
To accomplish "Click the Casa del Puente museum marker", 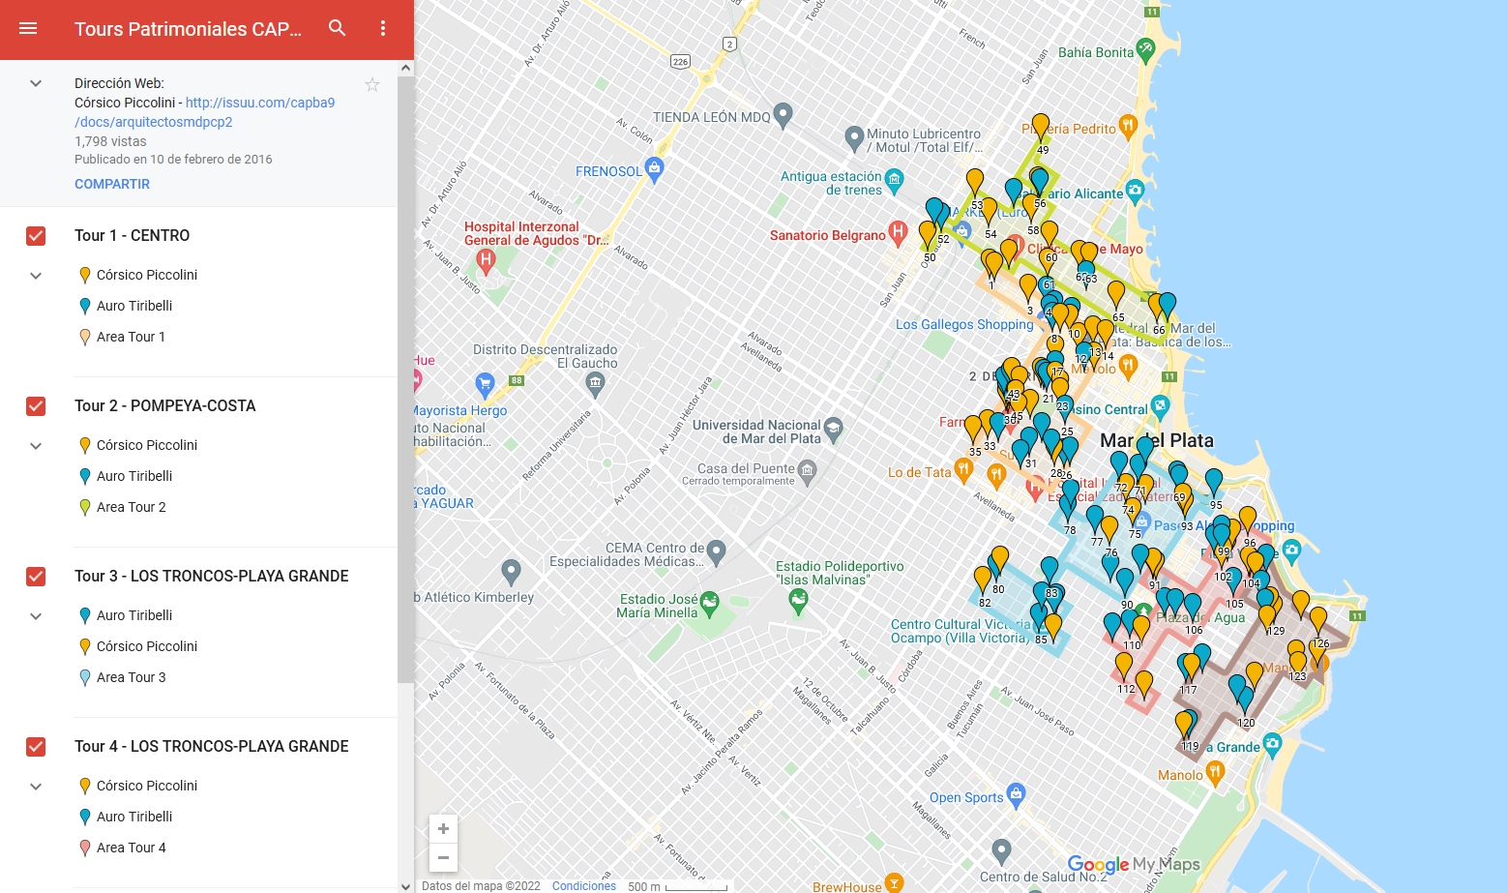I will pos(808,471).
